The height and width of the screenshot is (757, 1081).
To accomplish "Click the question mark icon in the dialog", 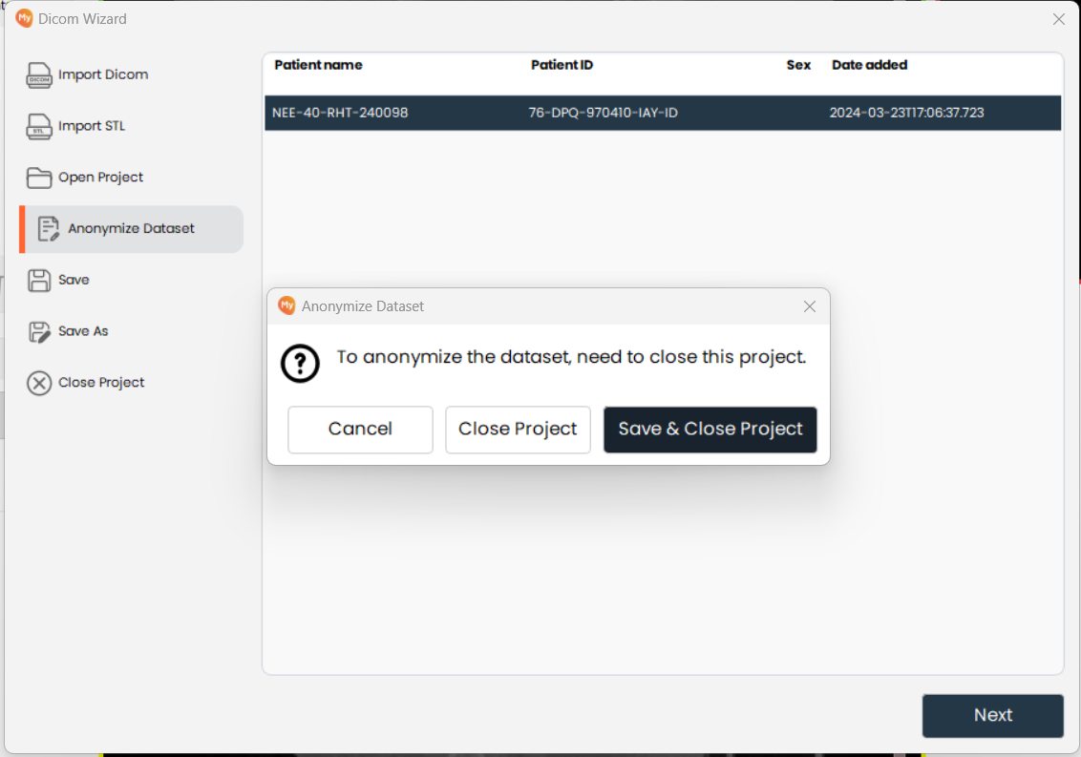I will pyautogui.click(x=300, y=364).
